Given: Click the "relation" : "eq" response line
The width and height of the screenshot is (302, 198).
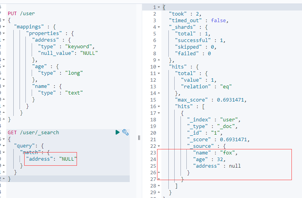Looking at the screenshot, I should click(x=206, y=86).
